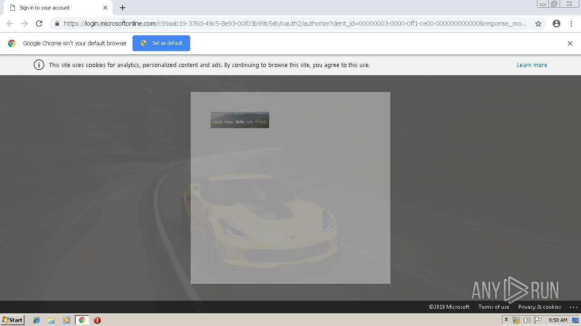581x326 pixels.
Task: Open Windows Explorer folder on taskbar
Action: (51, 320)
